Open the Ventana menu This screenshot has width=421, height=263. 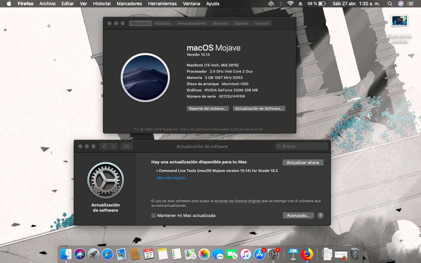pyautogui.click(x=191, y=4)
